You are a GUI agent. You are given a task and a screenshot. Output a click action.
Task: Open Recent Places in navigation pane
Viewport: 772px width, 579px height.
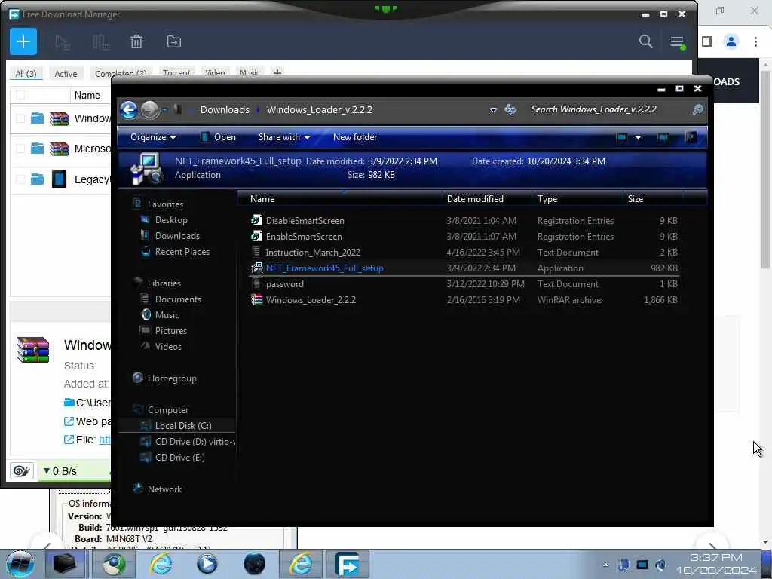tap(182, 252)
